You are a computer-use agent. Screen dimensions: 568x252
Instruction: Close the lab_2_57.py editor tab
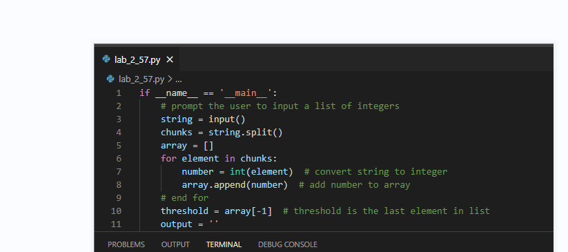pyautogui.click(x=170, y=59)
